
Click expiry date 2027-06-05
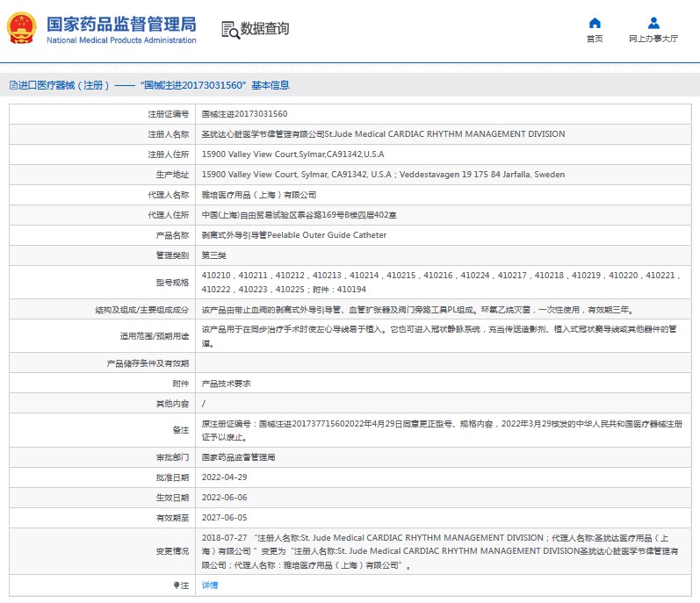click(225, 518)
